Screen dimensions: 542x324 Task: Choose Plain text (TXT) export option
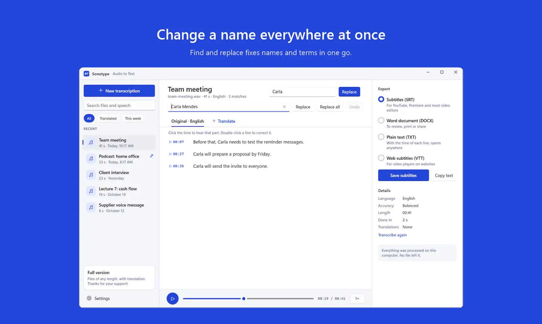[381, 137]
